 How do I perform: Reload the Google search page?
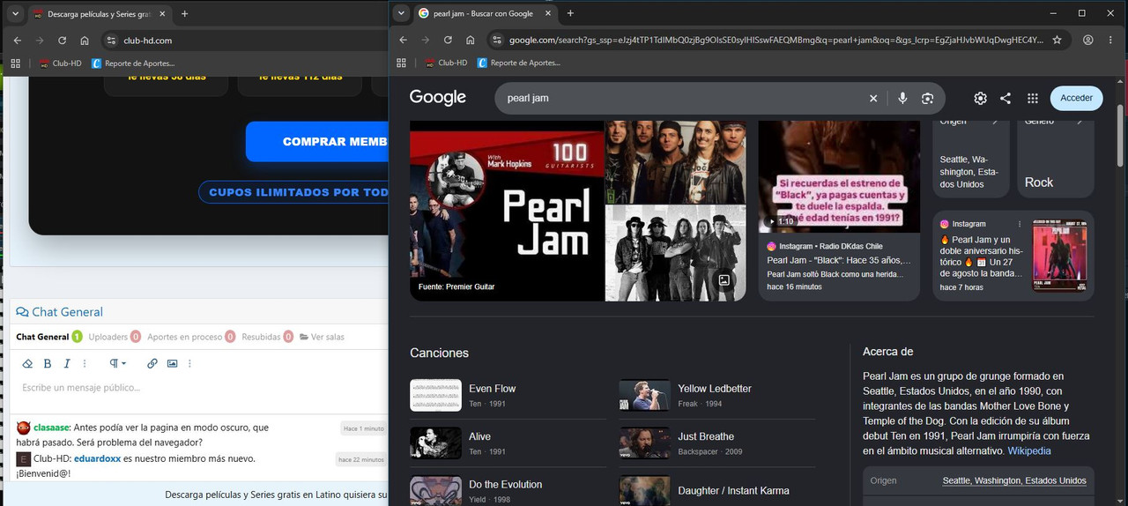coord(448,40)
